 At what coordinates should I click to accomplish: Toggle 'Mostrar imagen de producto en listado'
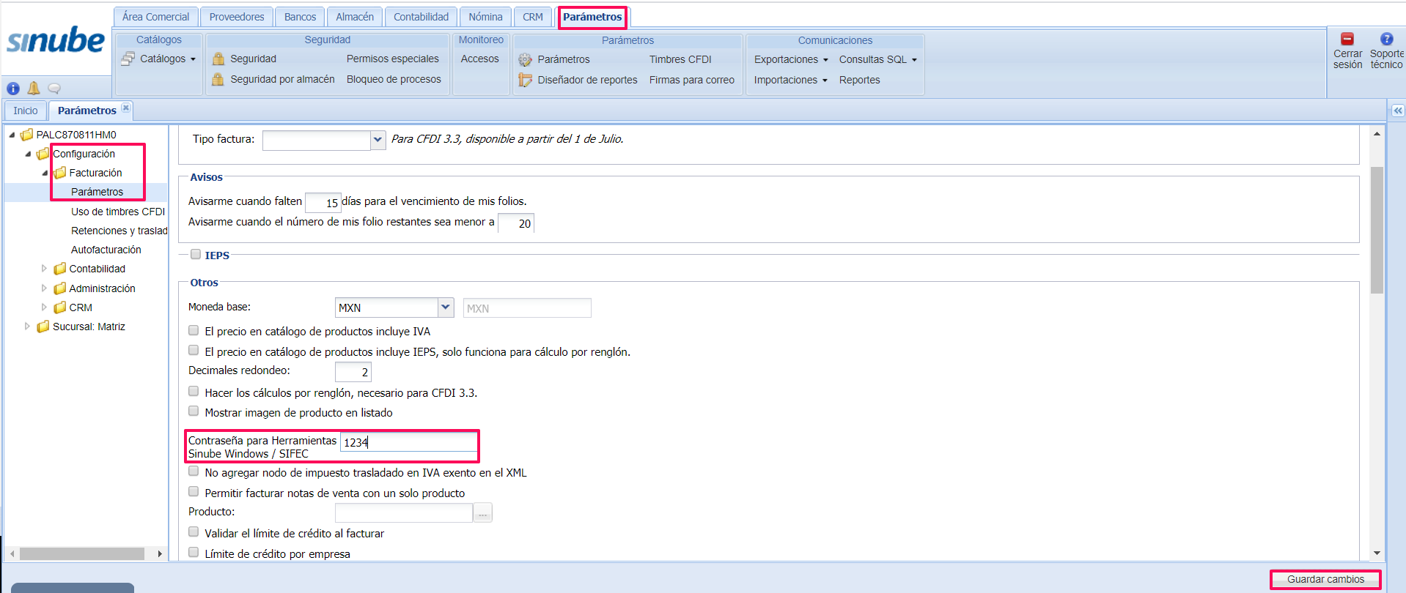click(194, 411)
